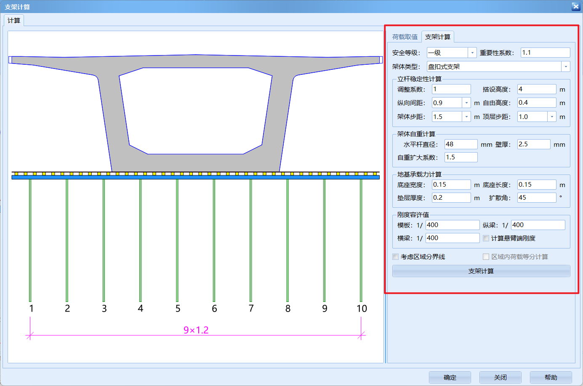
Task: Expand the 顶层步距 dropdown
Action: tap(552, 117)
